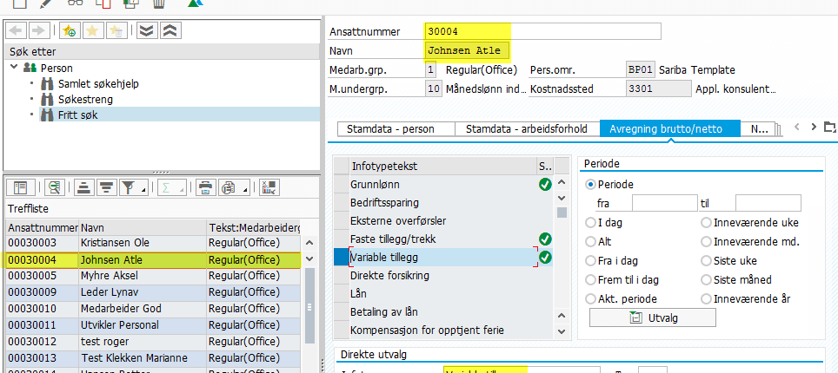Click the infotype list page-down arrow
The width and height of the screenshot is (838, 373).
point(562,198)
